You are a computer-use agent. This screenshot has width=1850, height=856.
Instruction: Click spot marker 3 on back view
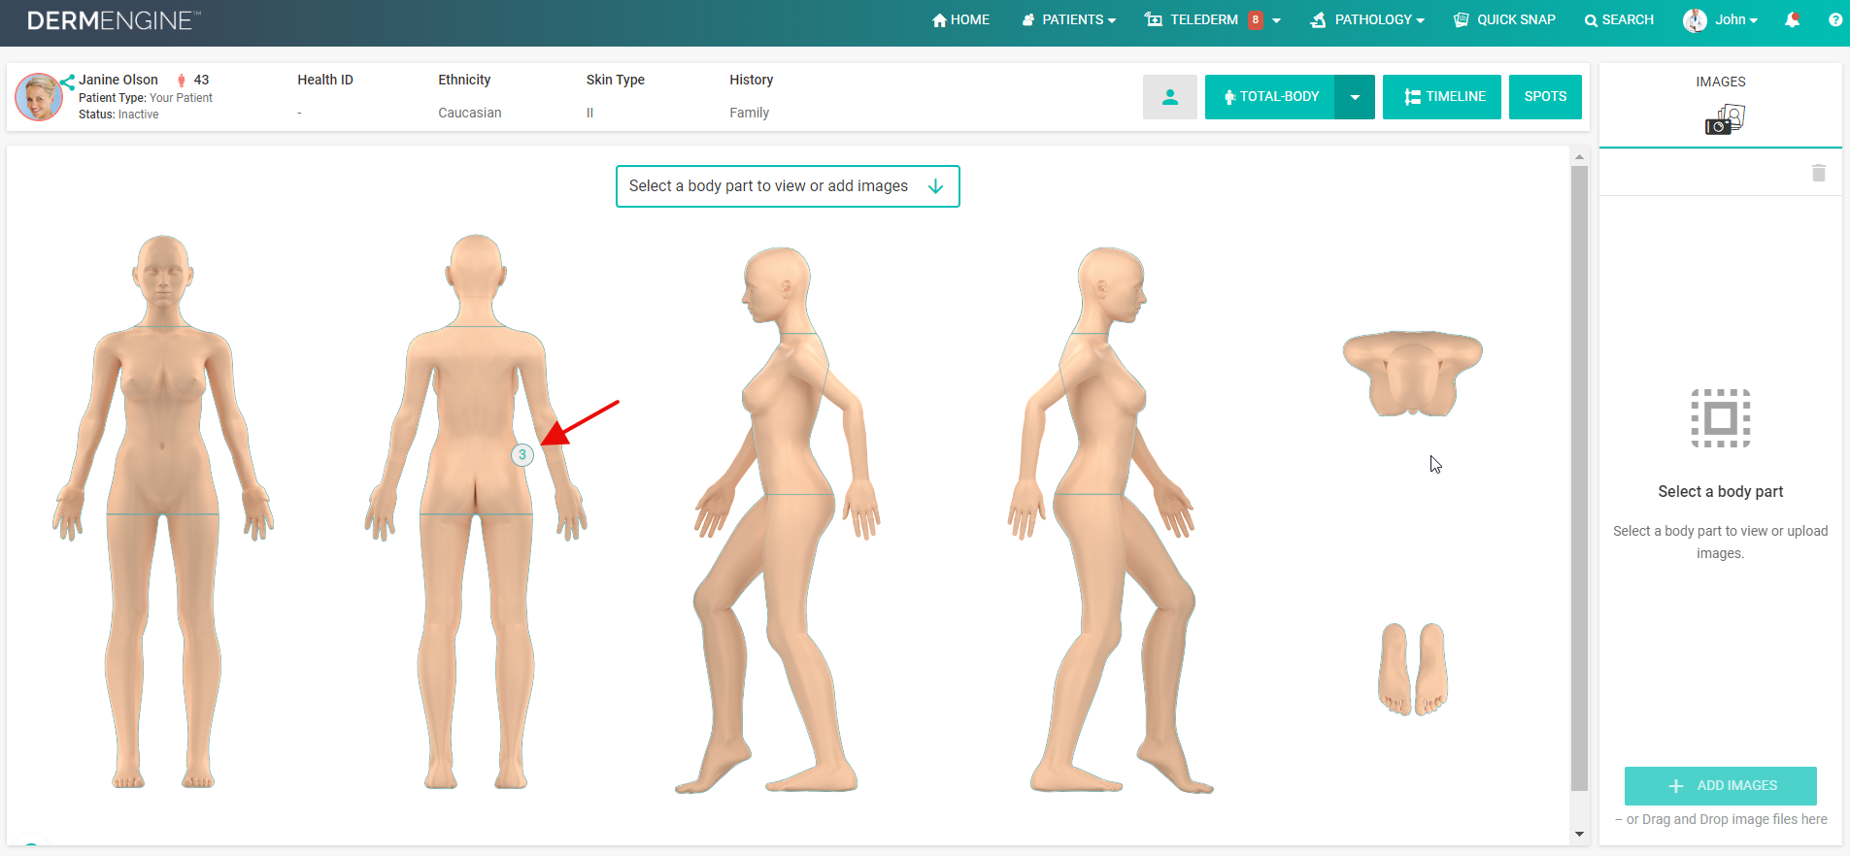[522, 454]
